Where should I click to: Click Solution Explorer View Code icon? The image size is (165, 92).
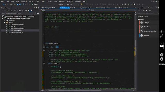click(x=26, y=11)
